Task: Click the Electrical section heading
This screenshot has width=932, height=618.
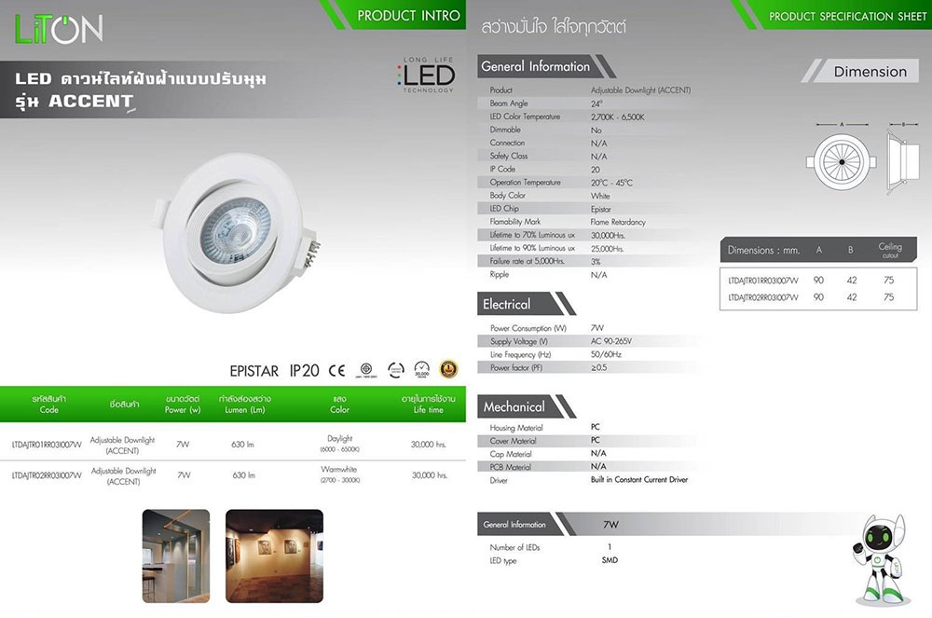Action: point(506,304)
